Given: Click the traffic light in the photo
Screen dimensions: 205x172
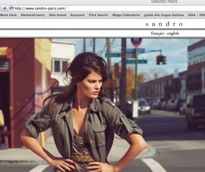Looking at the screenshot, I should coord(161,60).
